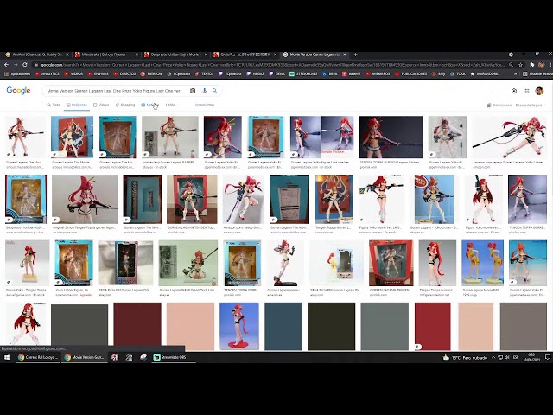
Task: Click the blue magnifier search button
Action: [214, 91]
